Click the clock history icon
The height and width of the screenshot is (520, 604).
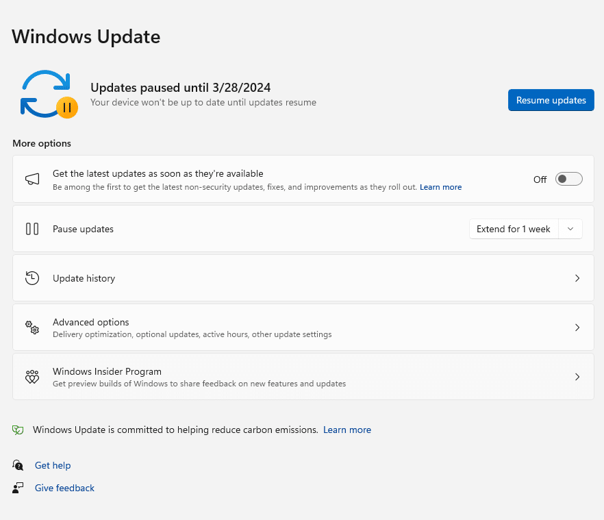tap(32, 278)
